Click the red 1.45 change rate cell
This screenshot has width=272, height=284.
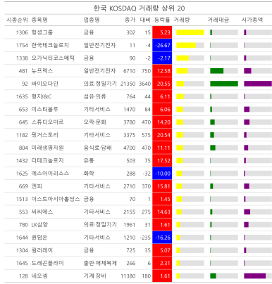tap(162, 199)
